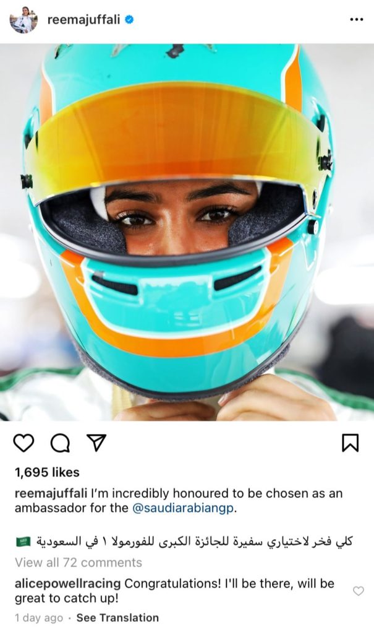Tap the helmet photo of the post
Image resolution: width=374 pixels, height=634 pixels.
(187, 232)
